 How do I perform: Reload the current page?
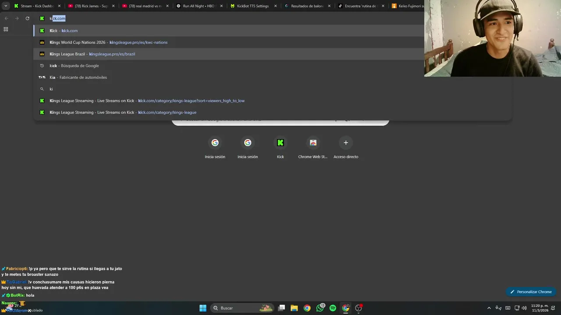tap(27, 18)
